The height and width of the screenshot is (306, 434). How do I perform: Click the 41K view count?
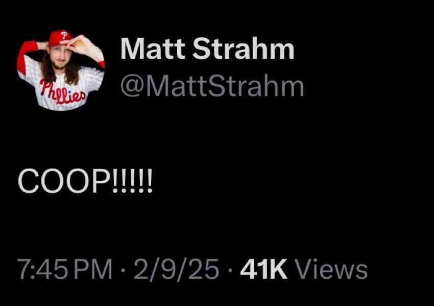[263, 269]
